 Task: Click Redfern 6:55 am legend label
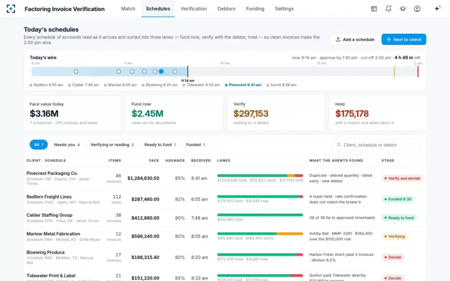pyautogui.click(x=46, y=85)
